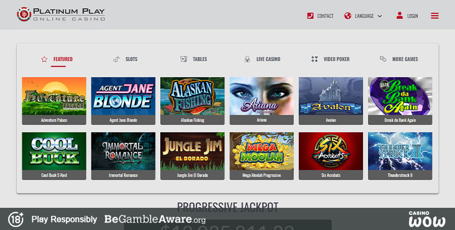Click the More Games dice icon

pos(383,59)
